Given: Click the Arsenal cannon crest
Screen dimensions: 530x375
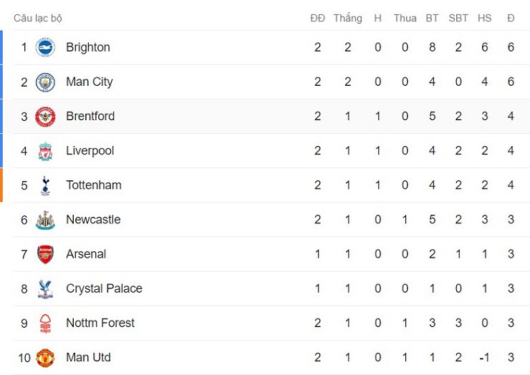Looking at the screenshot, I should coord(45,254).
